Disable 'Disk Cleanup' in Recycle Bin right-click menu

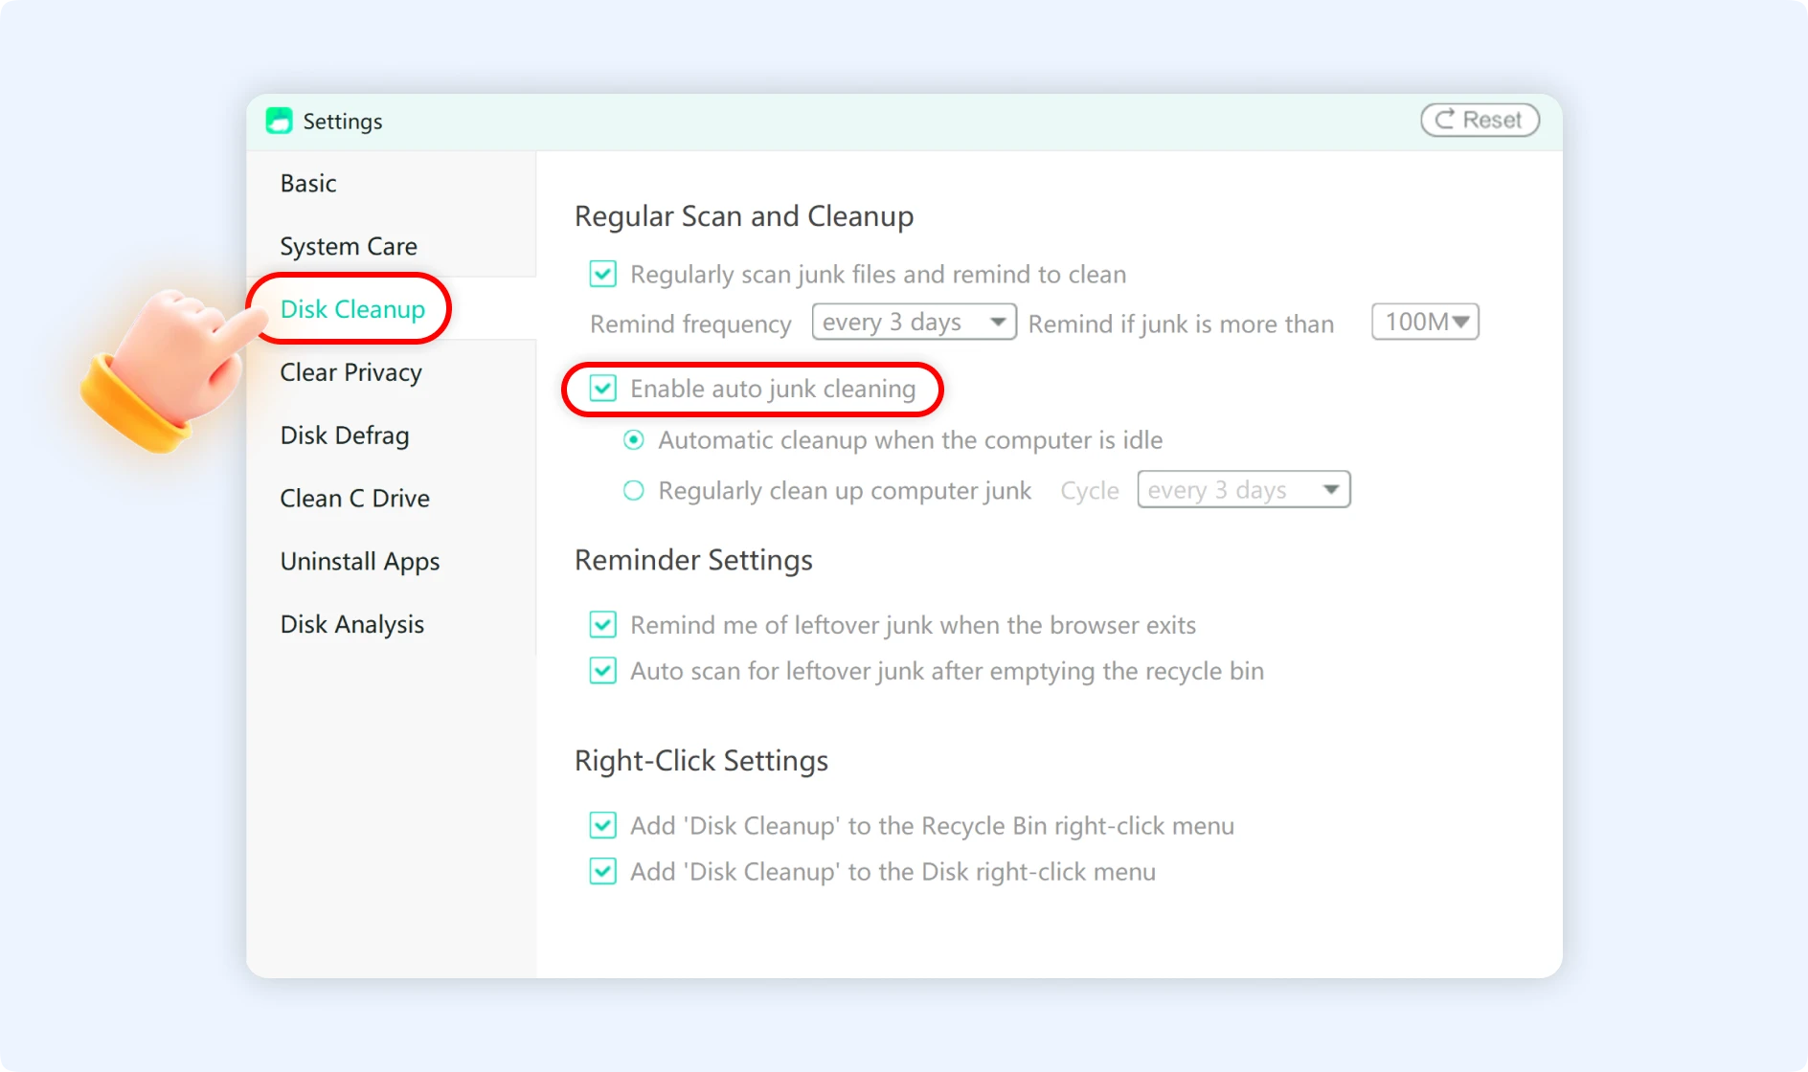pos(602,825)
